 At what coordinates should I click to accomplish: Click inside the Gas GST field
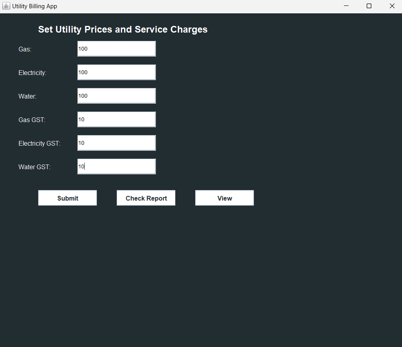coord(116,119)
